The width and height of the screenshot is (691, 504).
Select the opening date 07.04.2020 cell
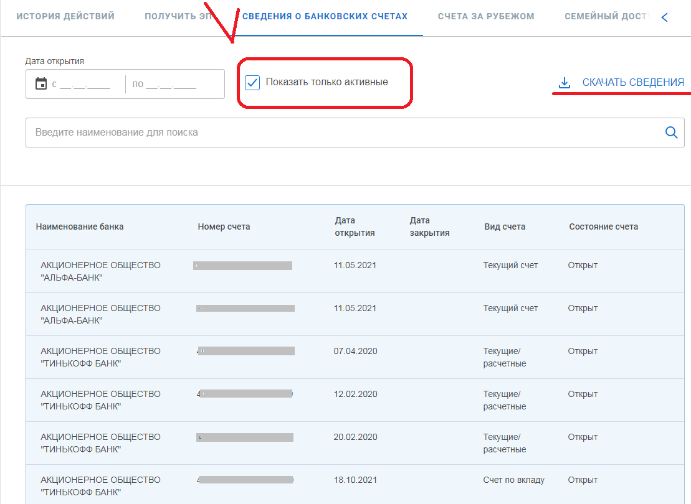pyautogui.click(x=356, y=352)
